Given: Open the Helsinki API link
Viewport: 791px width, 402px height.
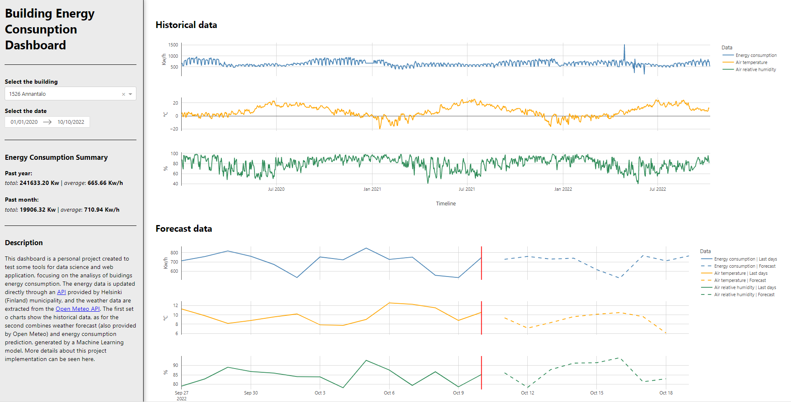Looking at the screenshot, I should pyautogui.click(x=62, y=292).
